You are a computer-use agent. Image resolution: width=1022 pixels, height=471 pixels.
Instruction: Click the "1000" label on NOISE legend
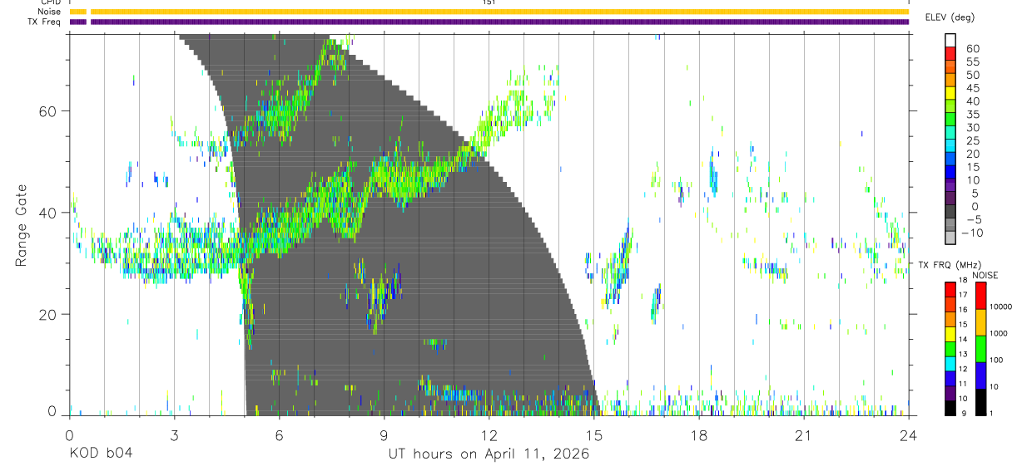point(998,335)
